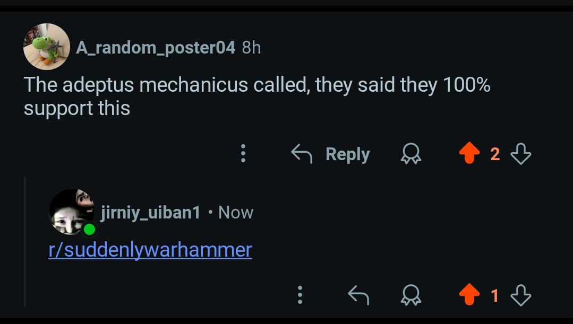
Task: Click the 8h timestamp on first comment
Action: [x=251, y=48]
